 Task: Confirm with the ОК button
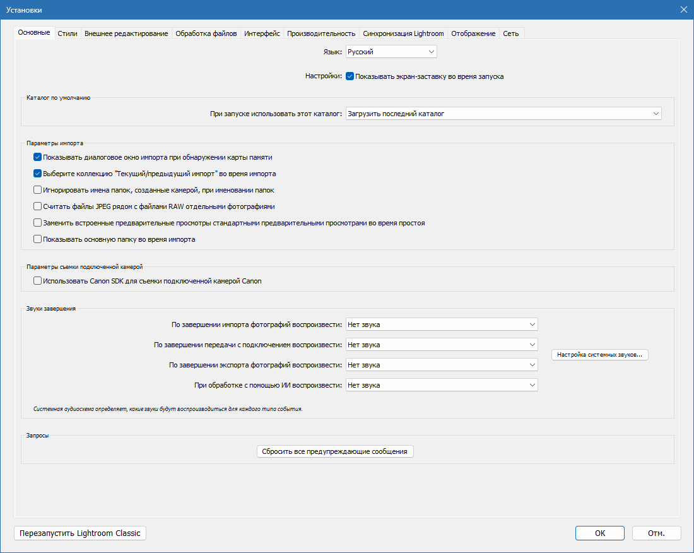click(600, 533)
